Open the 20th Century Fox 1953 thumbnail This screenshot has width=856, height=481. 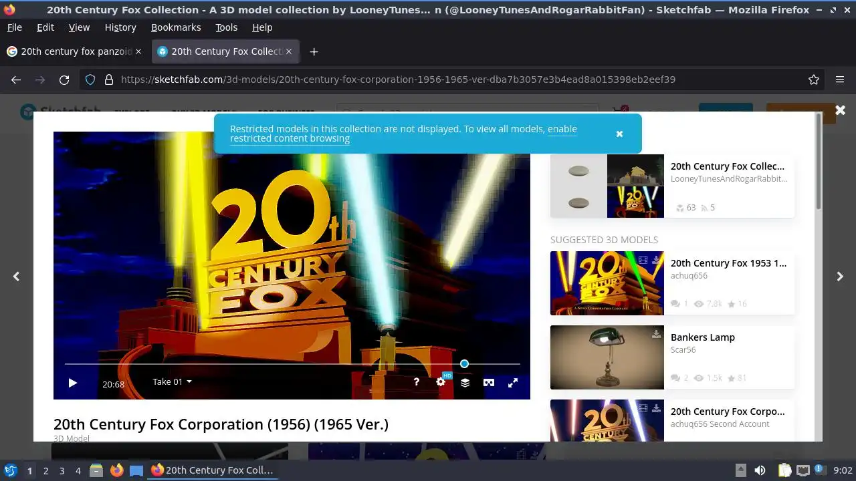pyautogui.click(x=607, y=283)
